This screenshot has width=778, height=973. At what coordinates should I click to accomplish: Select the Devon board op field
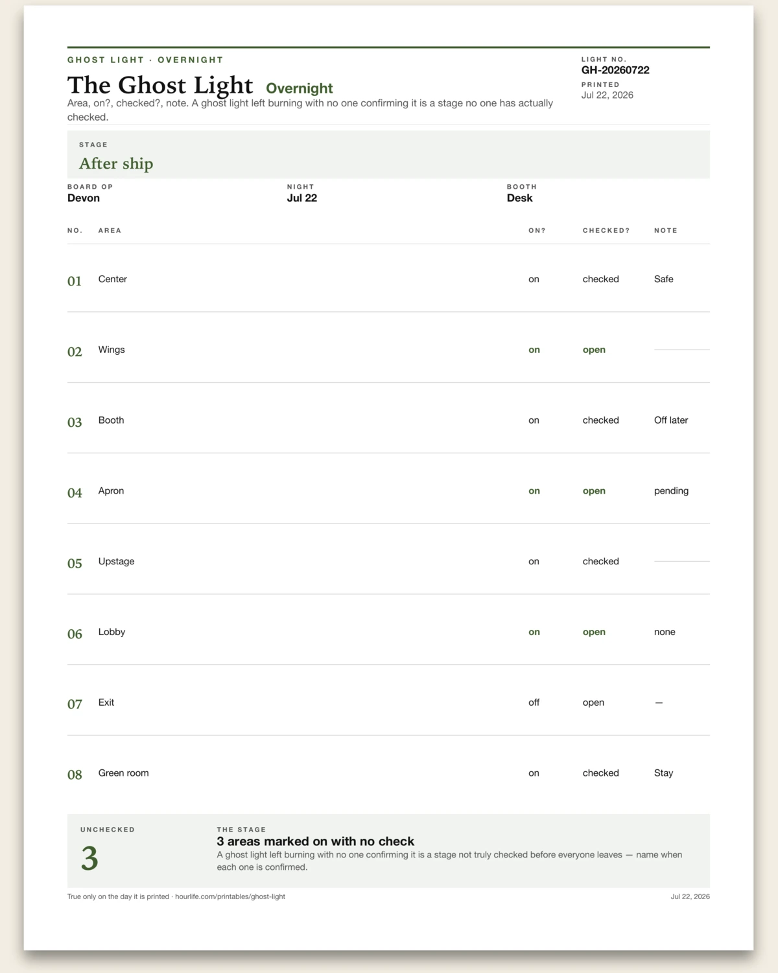(x=84, y=198)
